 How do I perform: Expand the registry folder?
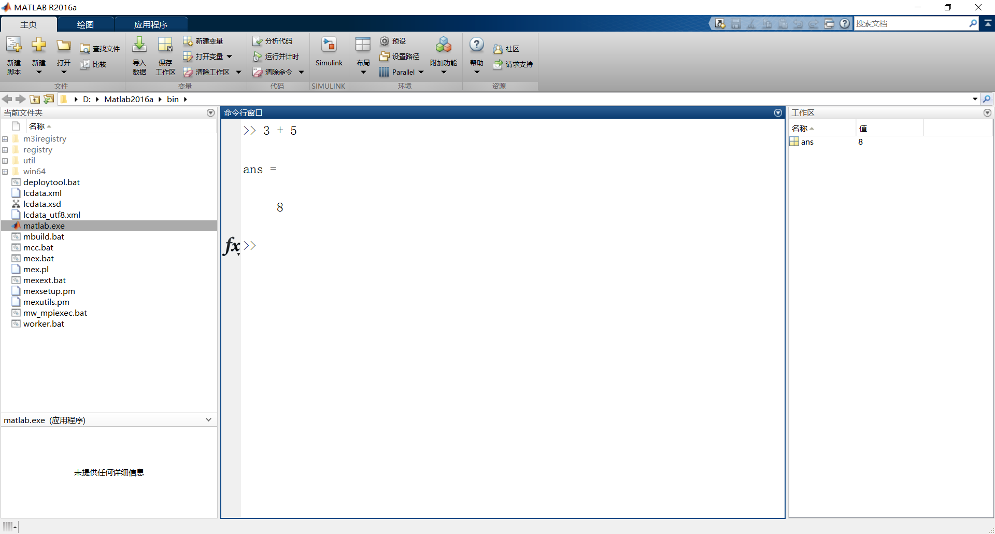[x=5, y=150]
